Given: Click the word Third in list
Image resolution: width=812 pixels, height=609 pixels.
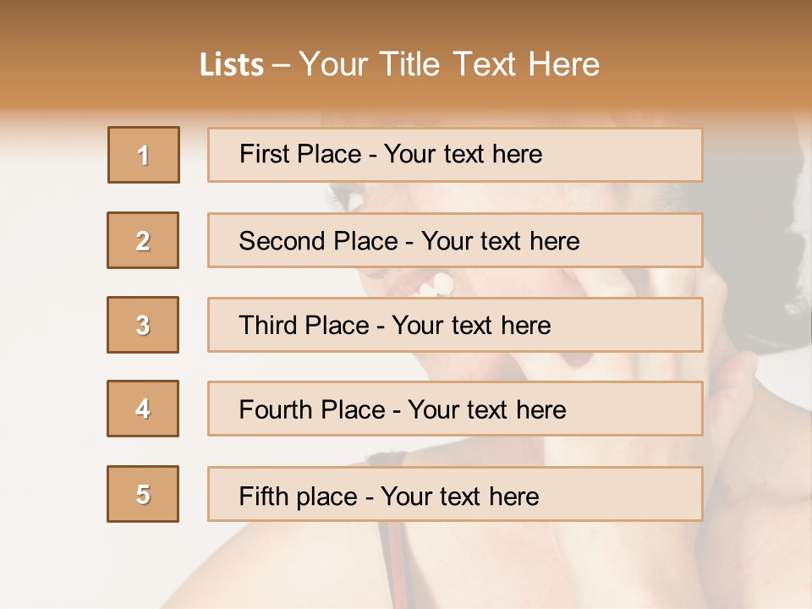Looking at the screenshot, I should point(267,326).
